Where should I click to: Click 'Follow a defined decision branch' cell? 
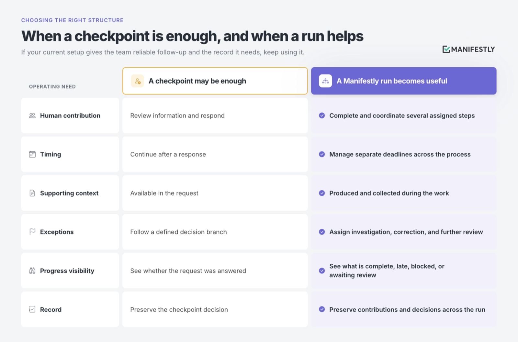click(x=215, y=232)
